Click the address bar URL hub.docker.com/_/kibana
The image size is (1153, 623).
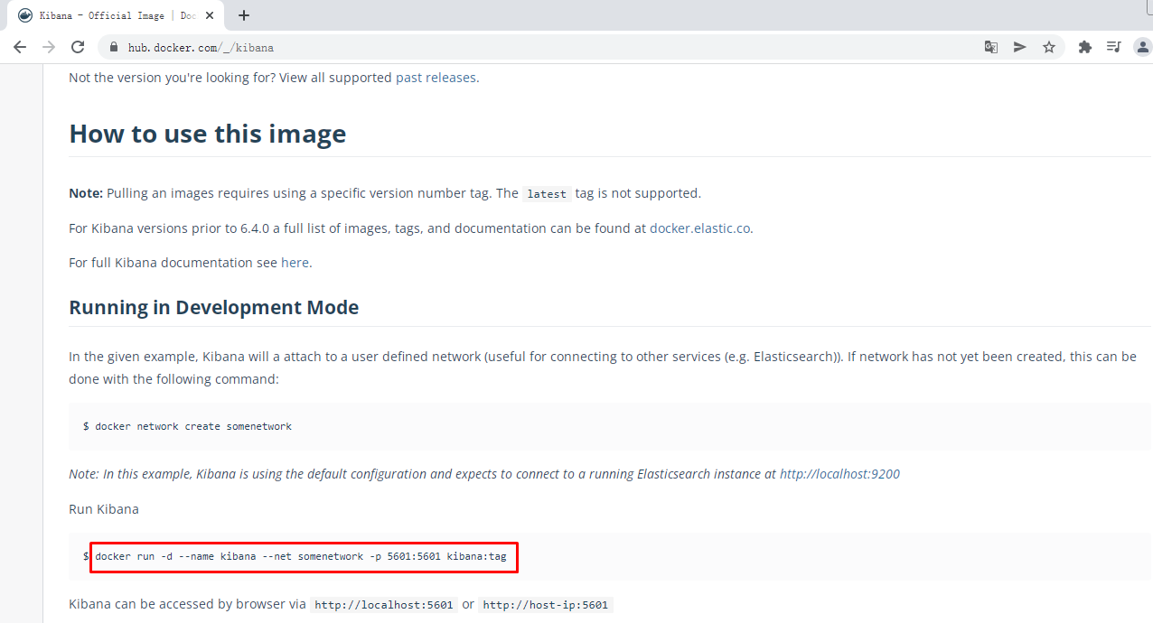tap(201, 47)
